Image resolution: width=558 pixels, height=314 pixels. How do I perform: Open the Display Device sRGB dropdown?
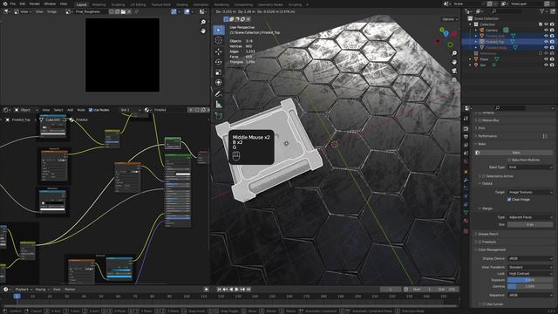530,258
